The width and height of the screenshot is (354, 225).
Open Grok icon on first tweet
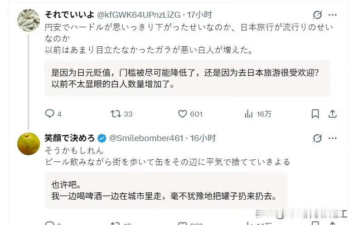[317, 15]
